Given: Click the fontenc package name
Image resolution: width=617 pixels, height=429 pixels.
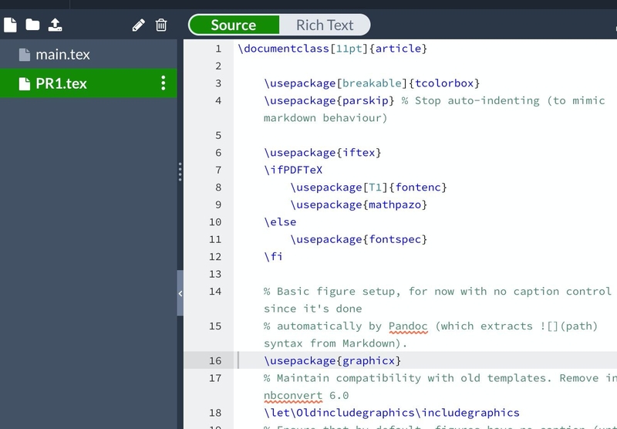Looking at the screenshot, I should tap(418, 187).
